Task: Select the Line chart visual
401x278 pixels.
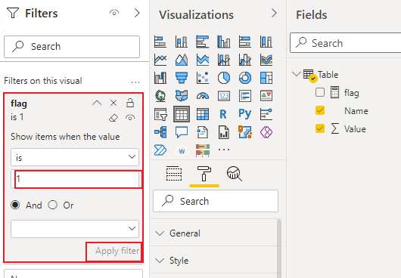Action: pos(160,60)
